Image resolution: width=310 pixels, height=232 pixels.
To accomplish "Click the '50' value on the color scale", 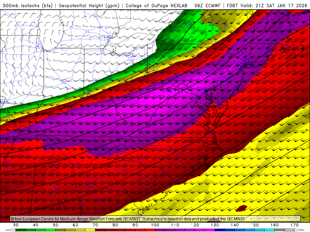I will tap(55, 225).
